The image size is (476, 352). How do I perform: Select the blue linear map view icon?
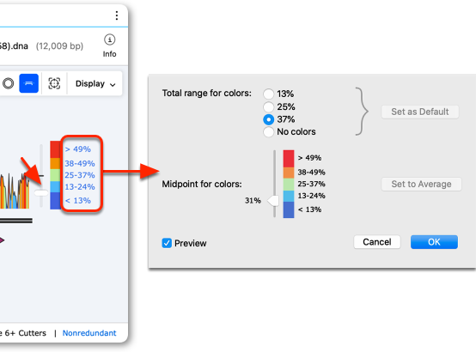[x=29, y=83]
